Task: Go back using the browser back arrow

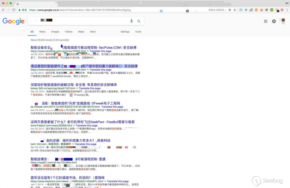Action: tap(3, 10)
